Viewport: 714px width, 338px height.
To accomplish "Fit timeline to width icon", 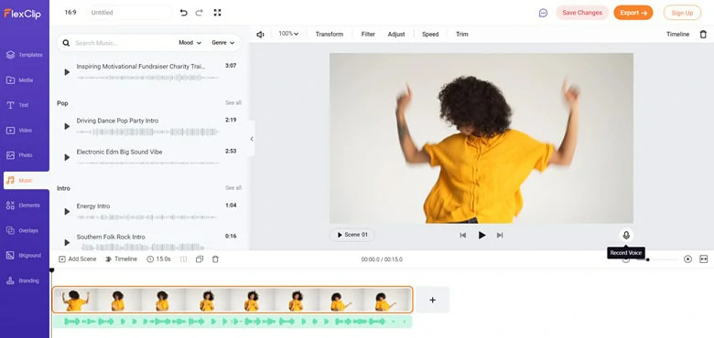I will click(x=704, y=259).
